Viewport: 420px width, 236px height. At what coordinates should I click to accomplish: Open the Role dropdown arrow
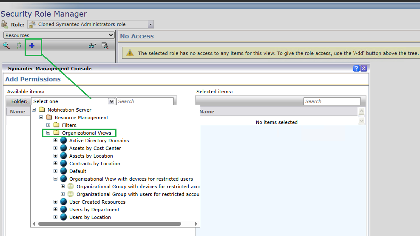point(150,24)
